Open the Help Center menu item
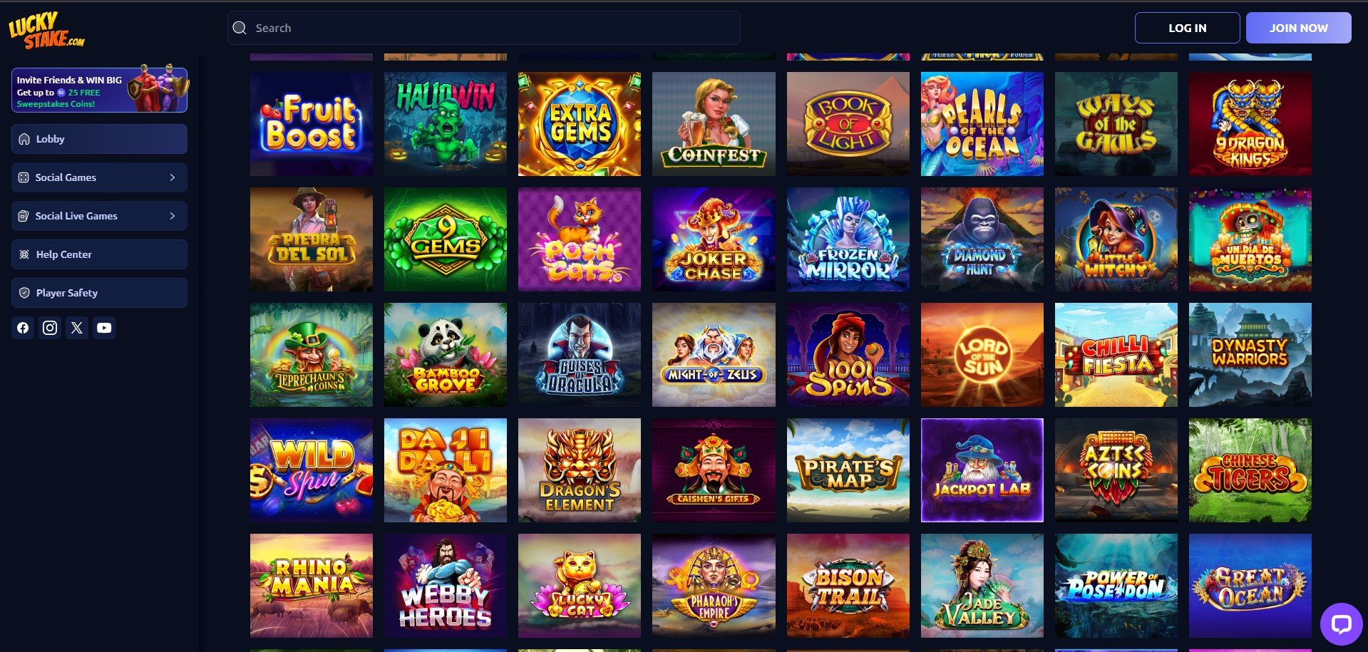 point(99,254)
